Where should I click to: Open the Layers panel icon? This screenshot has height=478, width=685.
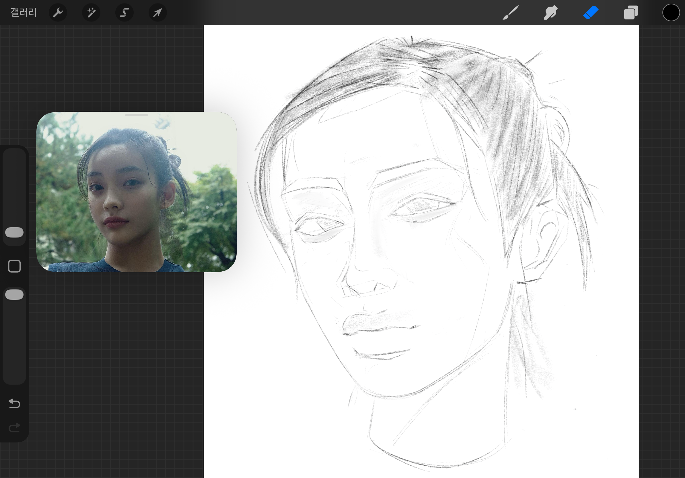coord(631,13)
